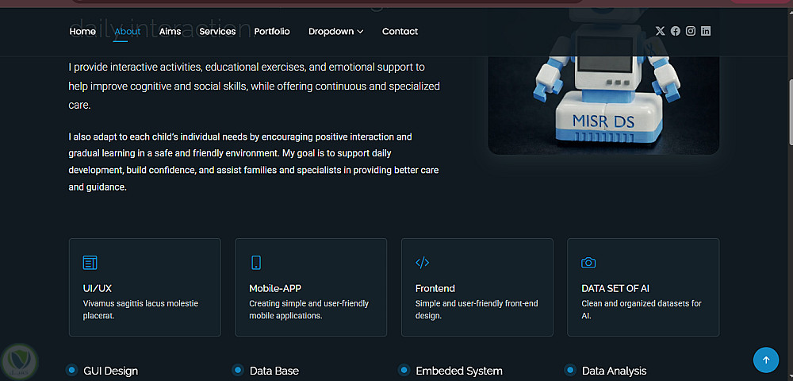793x381 pixels.
Task: Click the Data Base label
Action: [x=274, y=371]
